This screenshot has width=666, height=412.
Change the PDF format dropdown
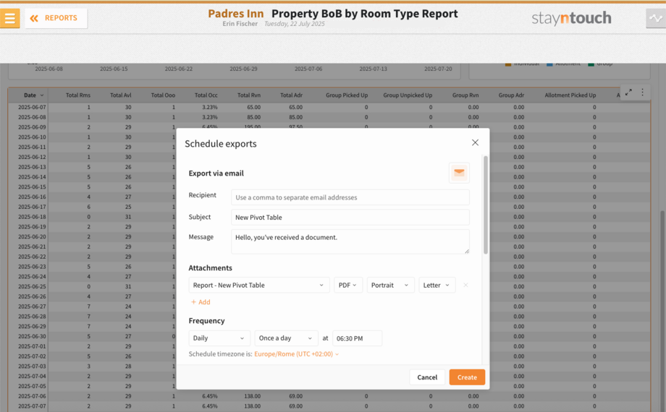coord(348,285)
